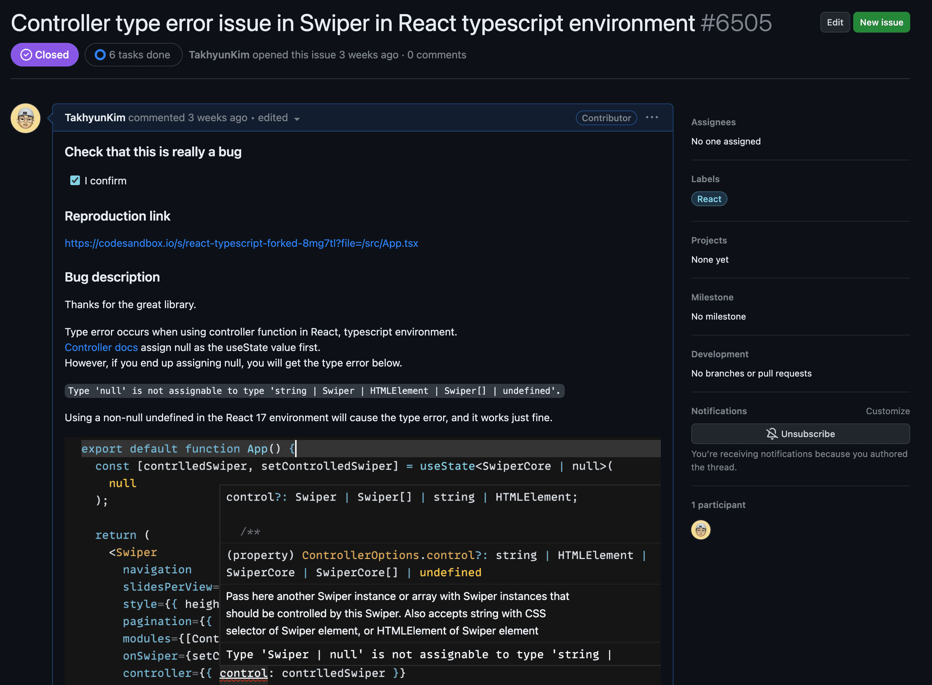Click the New issue button
This screenshot has width=932, height=685.
click(881, 22)
